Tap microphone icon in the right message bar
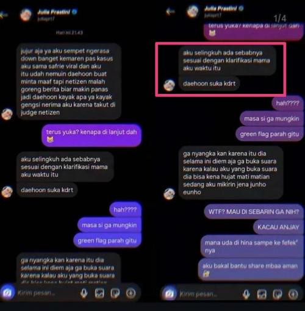This screenshot has height=311, width=305. [x=246, y=294]
